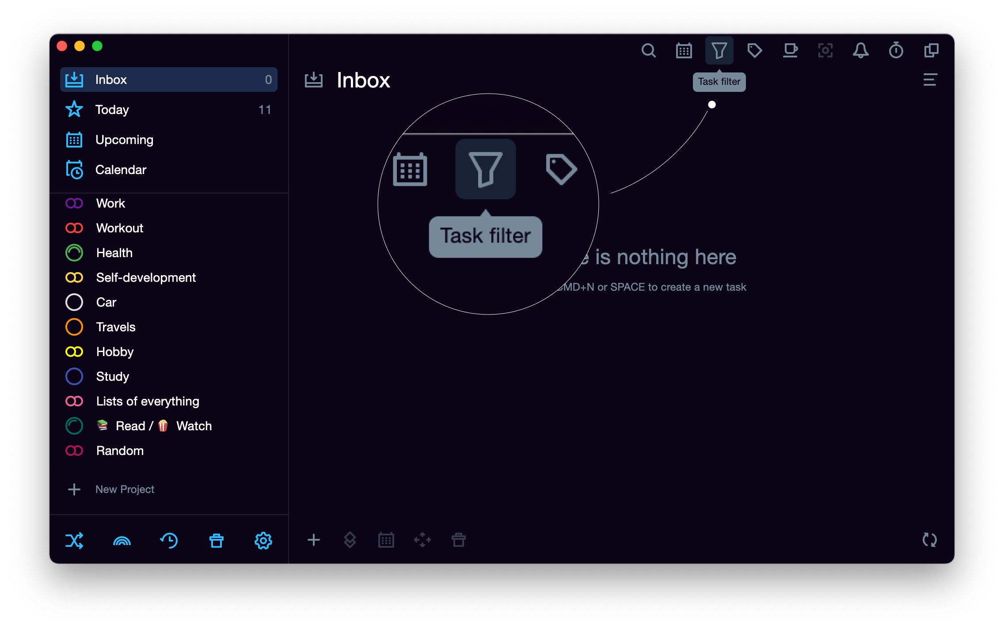Open the notifications bell icon
Image resolution: width=1004 pixels, height=629 pixels.
coord(860,51)
